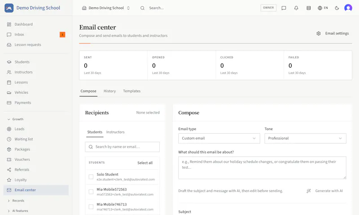
Task: Open the Packages box icon
Action: coord(9,149)
